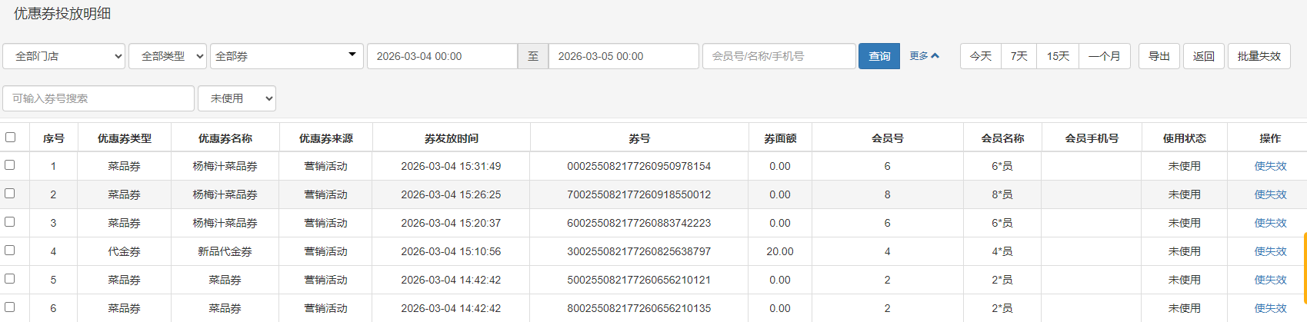Click the 查询 search button
This screenshot has height=322, width=1307.
879,56
